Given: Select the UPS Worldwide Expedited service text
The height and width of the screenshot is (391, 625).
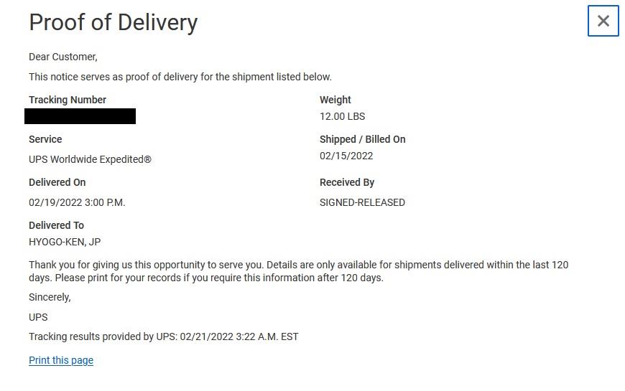Looking at the screenshot, I should (x=90, y=159).
